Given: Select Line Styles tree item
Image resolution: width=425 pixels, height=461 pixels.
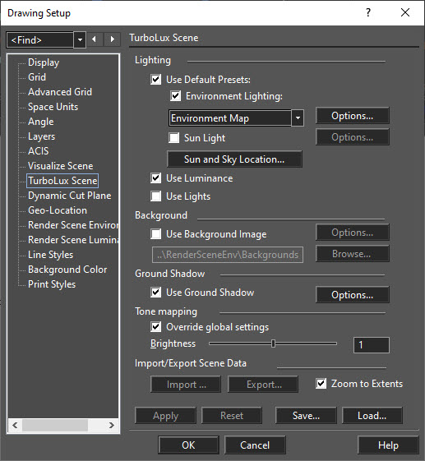Looking at the screenshot, I should 51,255.
